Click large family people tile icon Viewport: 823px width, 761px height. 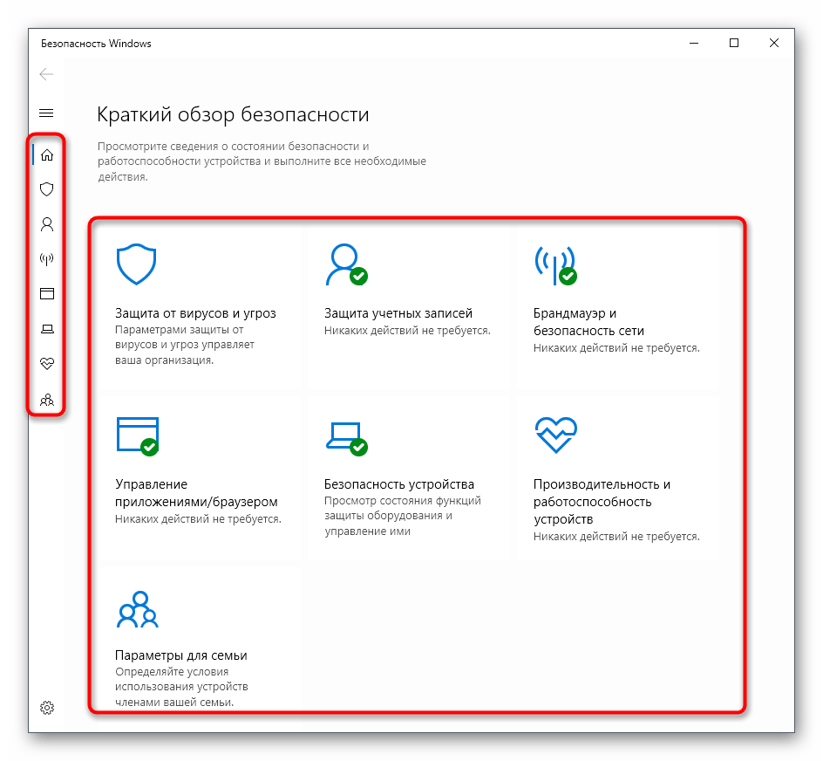pyautogui.click(x=137, y=610)
